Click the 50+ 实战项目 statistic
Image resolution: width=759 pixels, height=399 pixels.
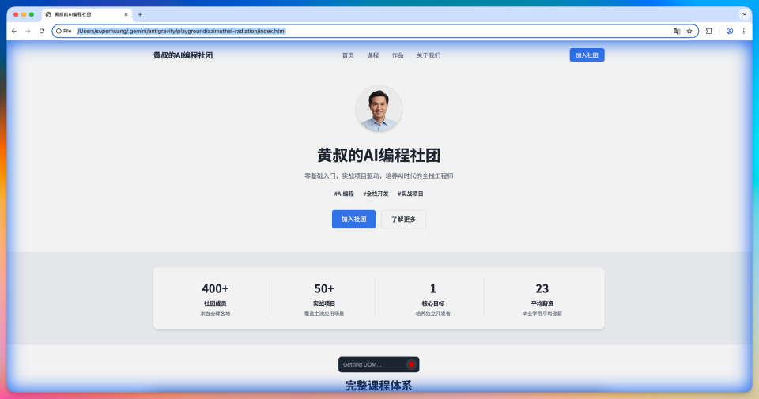[x=324, y=299]
